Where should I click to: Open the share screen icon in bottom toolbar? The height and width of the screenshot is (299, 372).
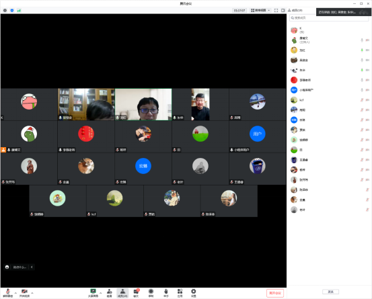point(93,293)
